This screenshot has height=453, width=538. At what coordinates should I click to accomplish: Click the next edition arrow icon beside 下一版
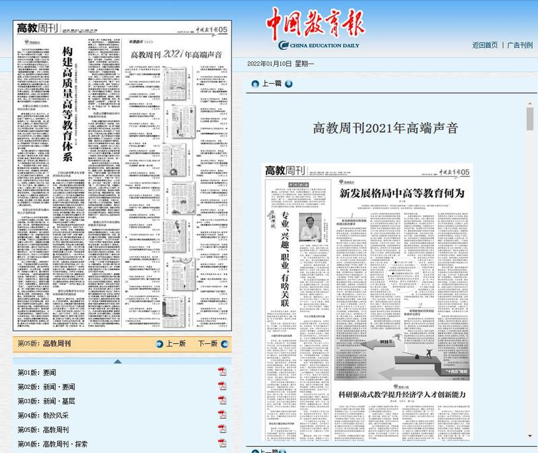pos(225,344)
